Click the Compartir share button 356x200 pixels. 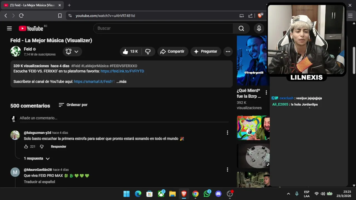click(172, 51)
